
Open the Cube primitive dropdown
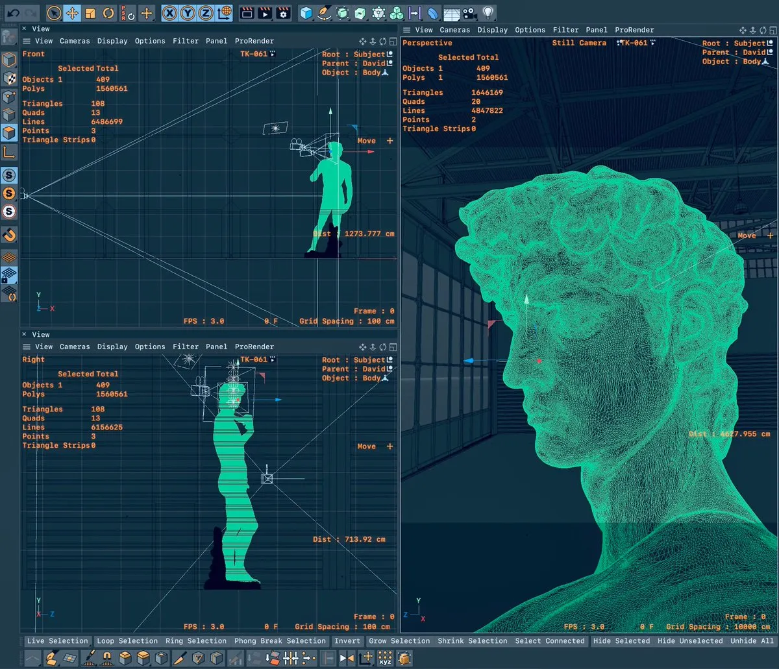tap(306, 12)
